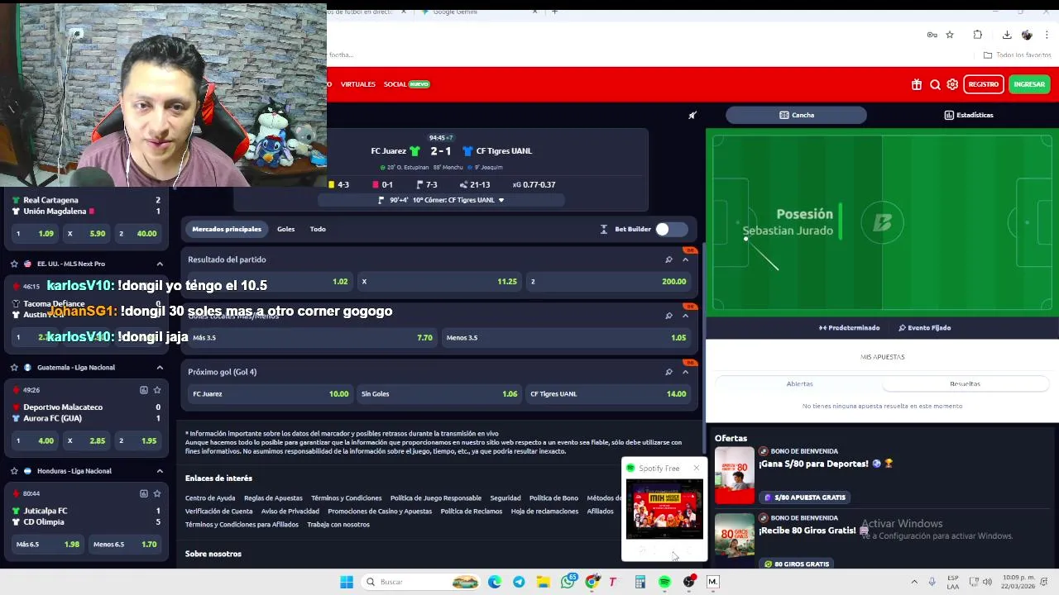Open the Abiertas bets tab
Image resolution: width=1059 pixels, height=595 pixels.
point(799,383)
